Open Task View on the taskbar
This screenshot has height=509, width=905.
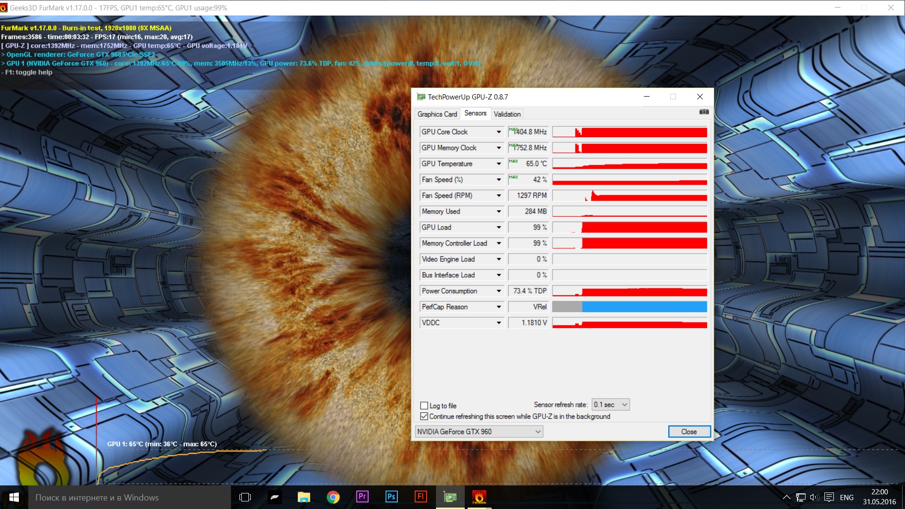(245, 497)
